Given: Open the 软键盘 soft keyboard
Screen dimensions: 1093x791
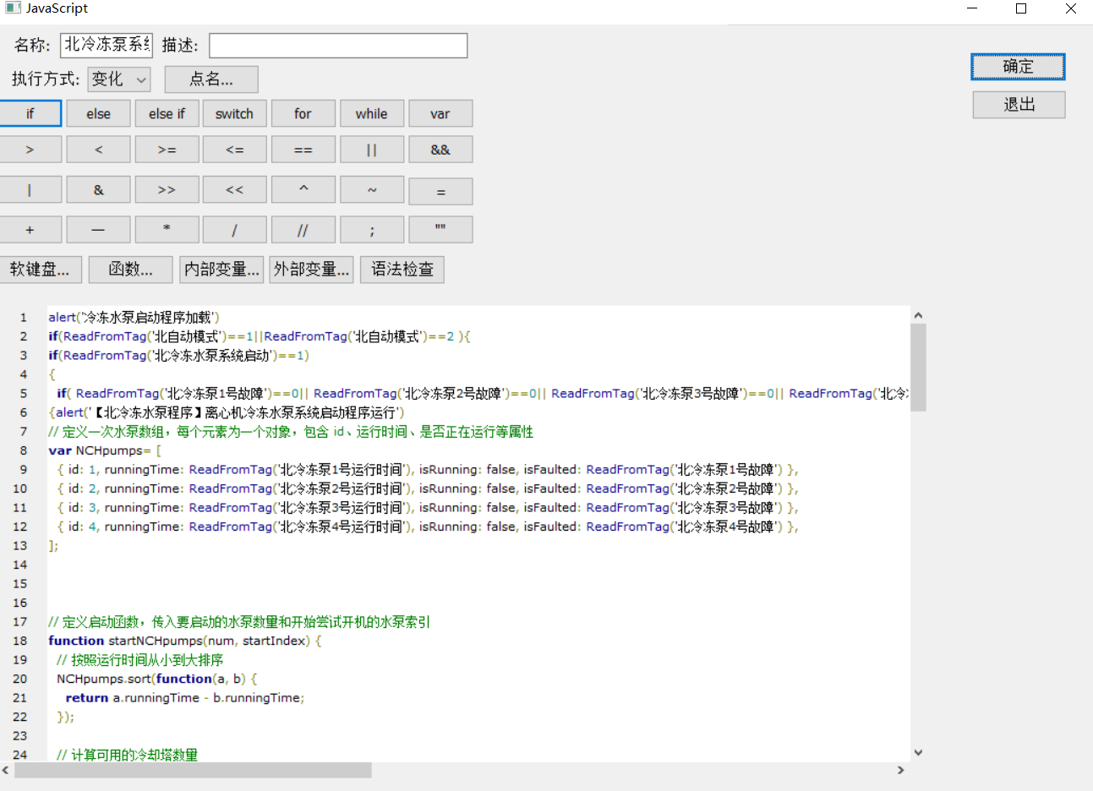Looking at the screenshot, I should [40, 270].
